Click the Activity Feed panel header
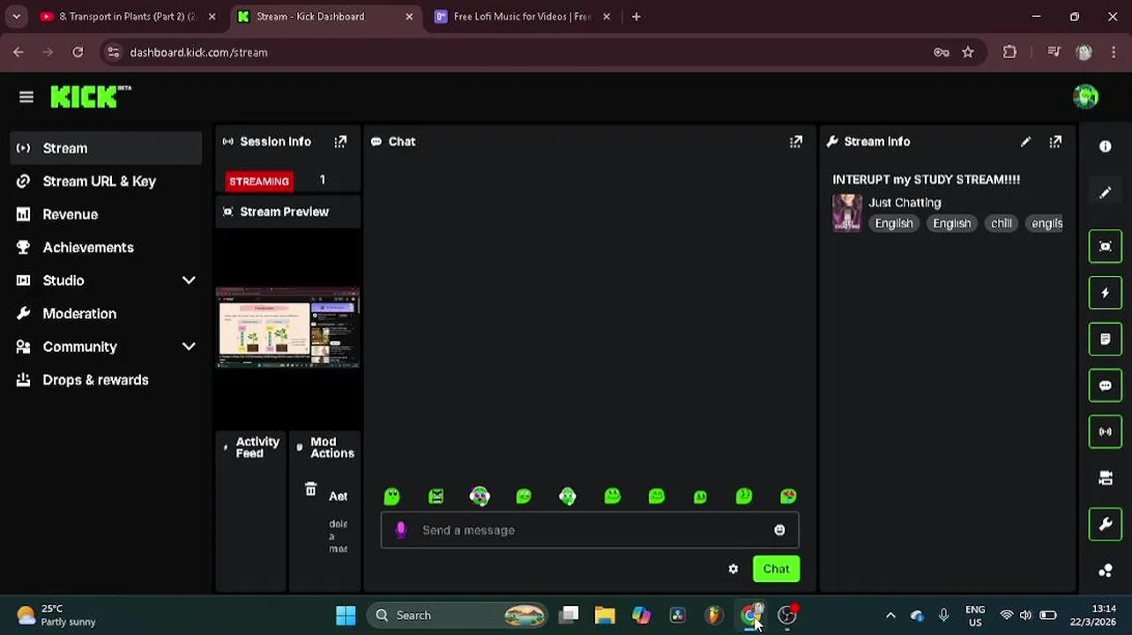1132x635 pixels. point(251,447)
